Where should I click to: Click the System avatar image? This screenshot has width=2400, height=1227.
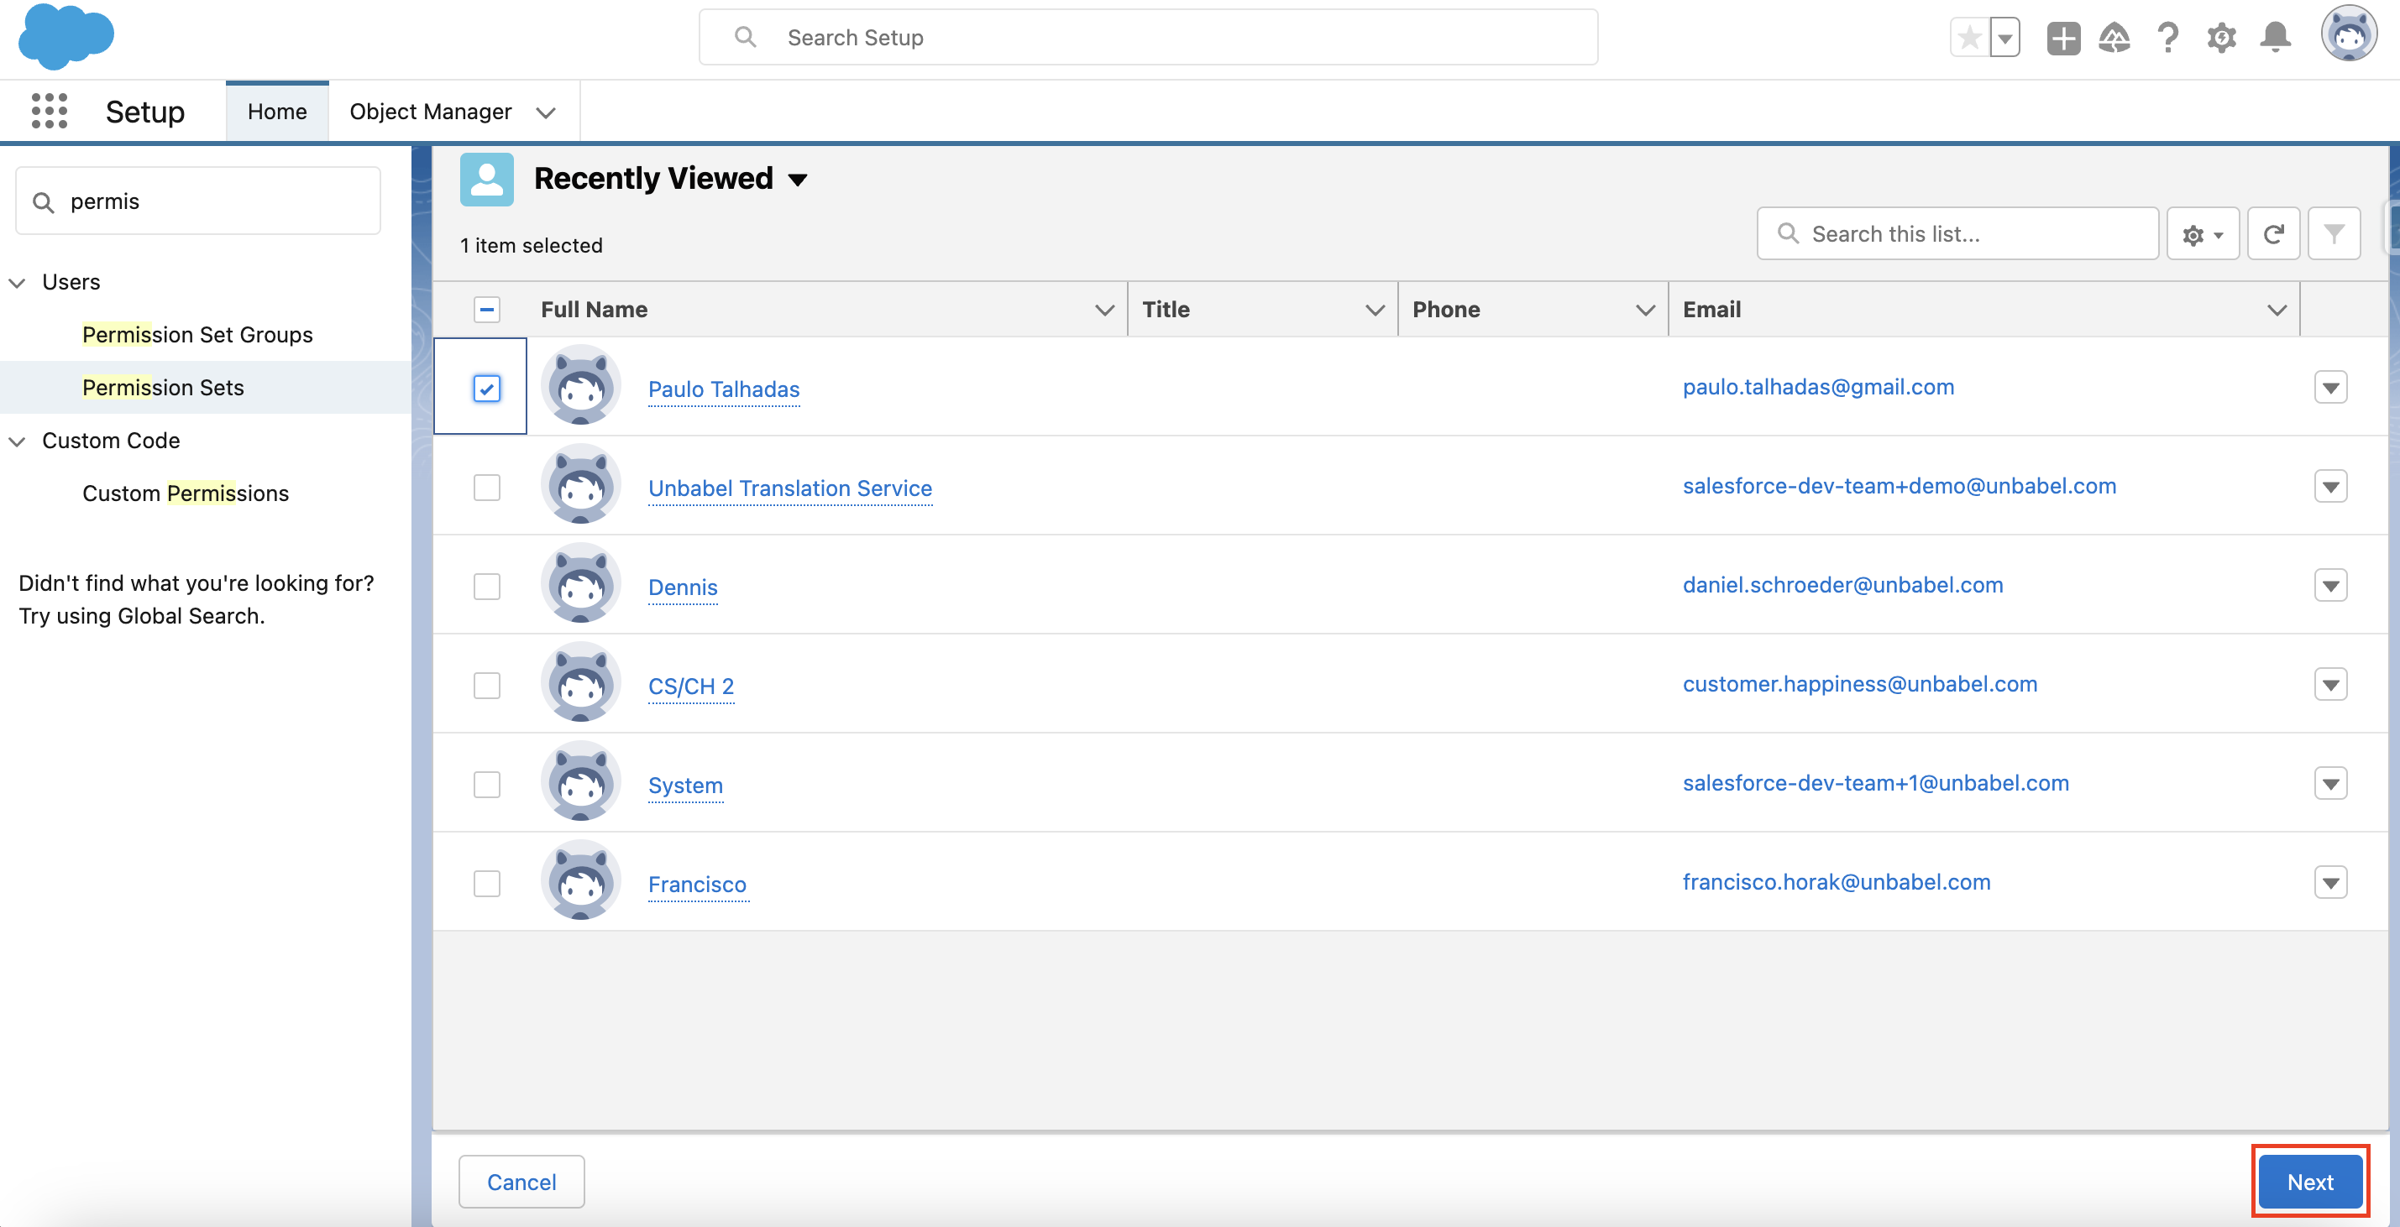click(x=580, y=781)
